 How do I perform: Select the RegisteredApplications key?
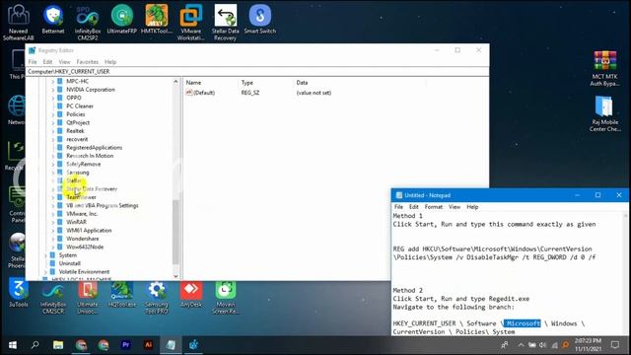coord(95,148)
